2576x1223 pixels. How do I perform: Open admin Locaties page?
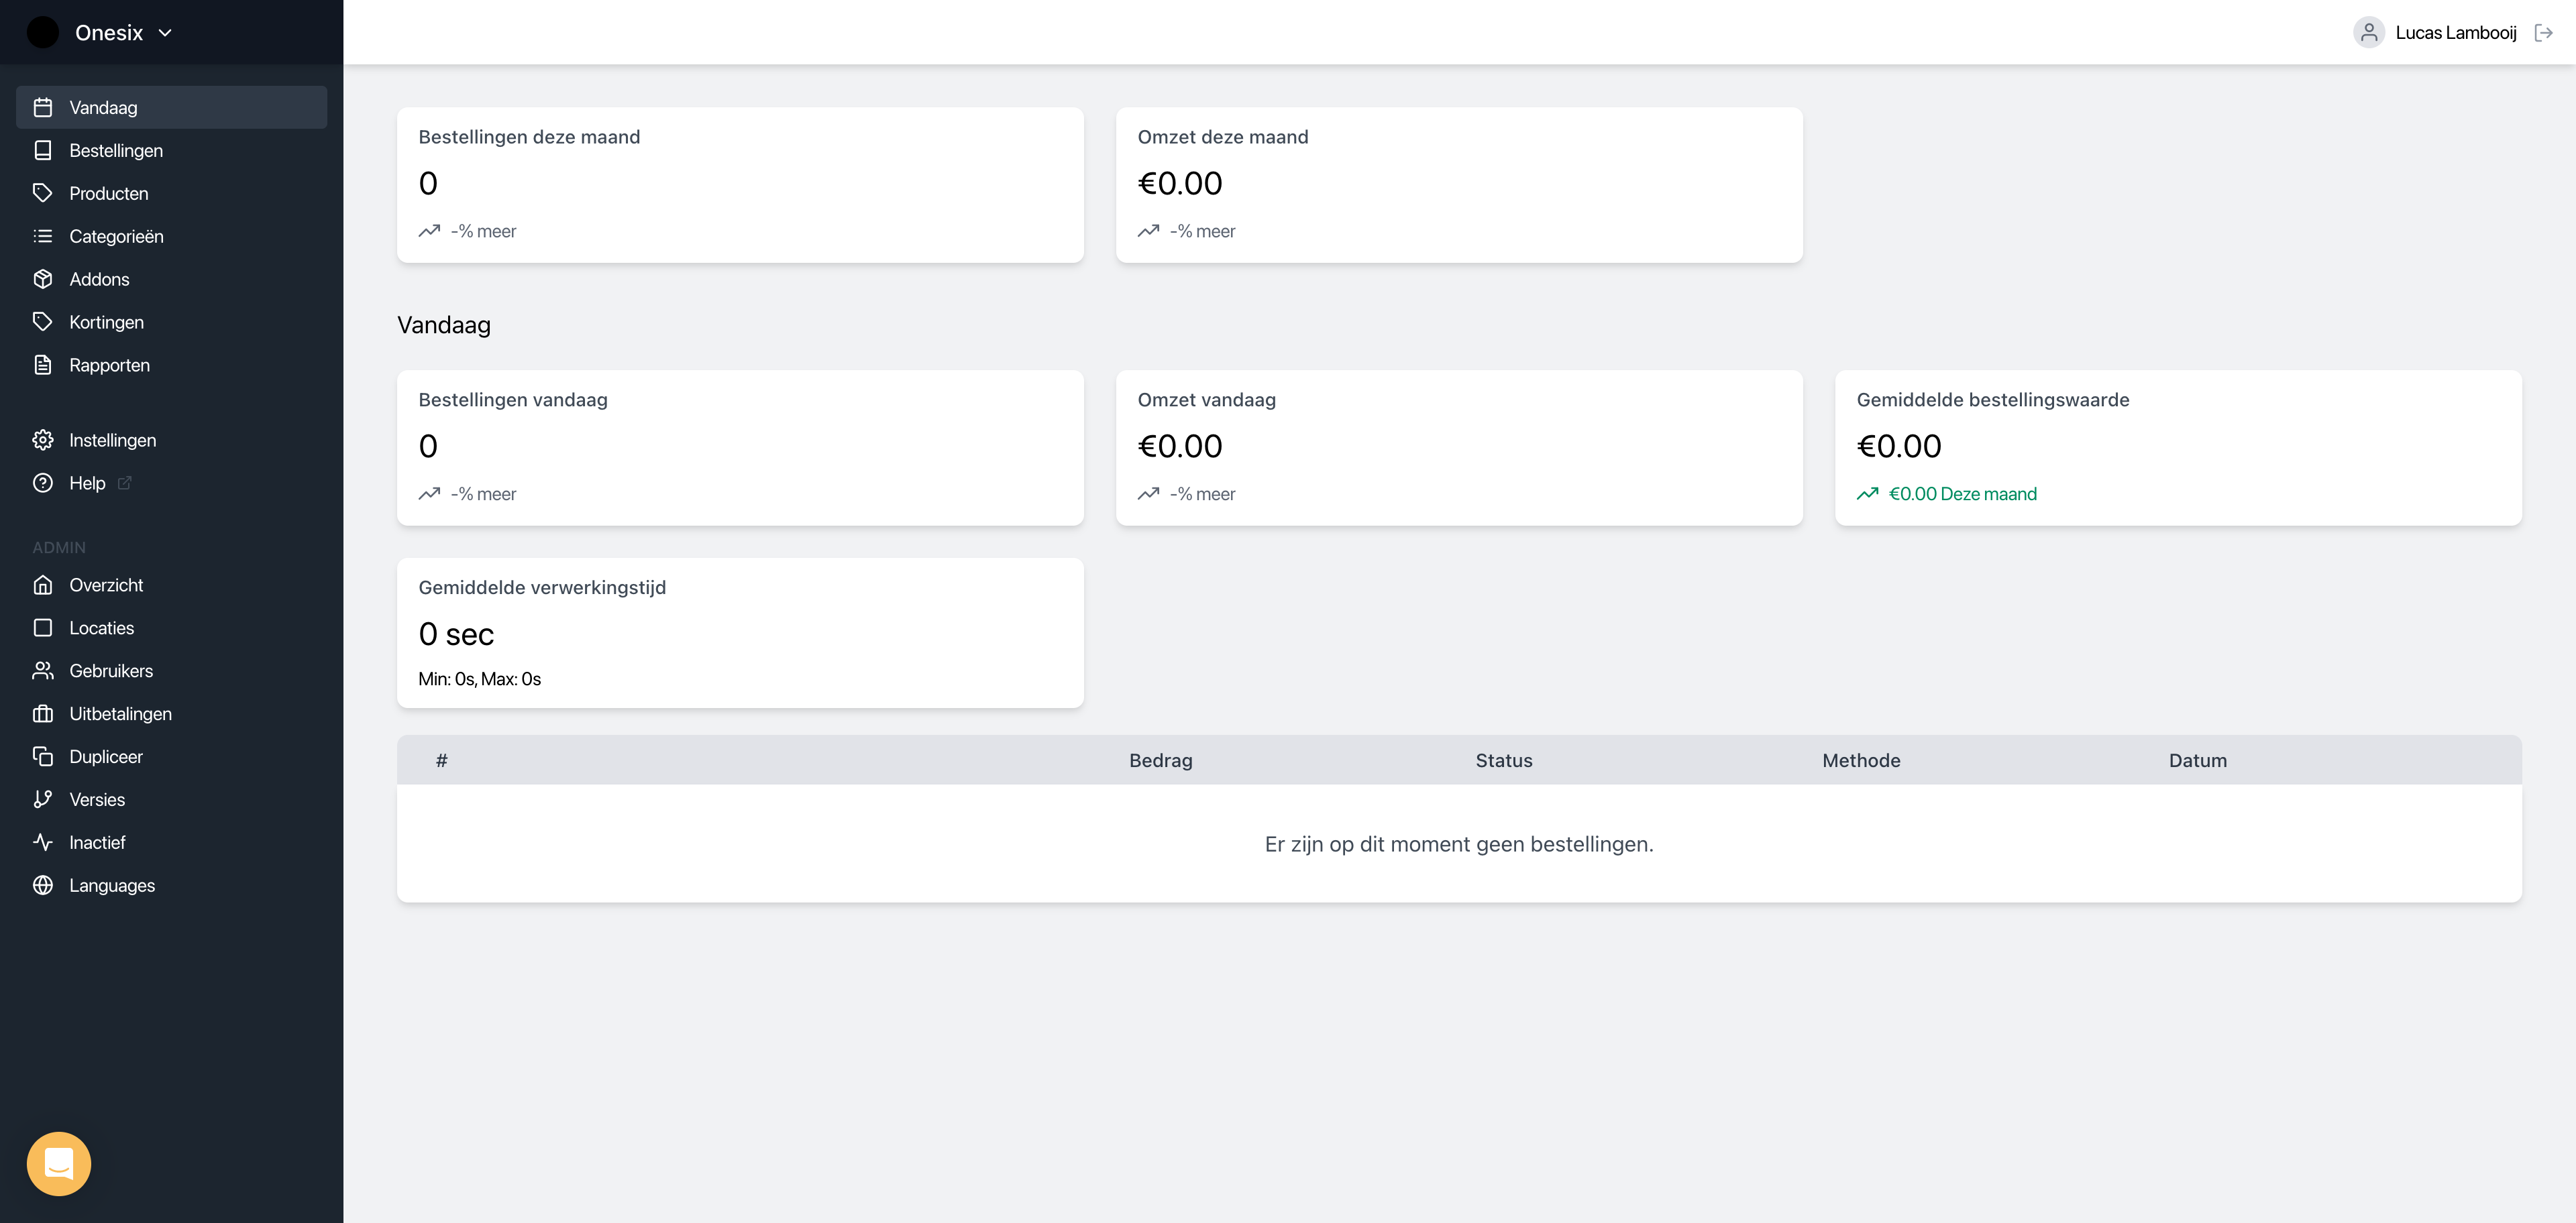172,628
